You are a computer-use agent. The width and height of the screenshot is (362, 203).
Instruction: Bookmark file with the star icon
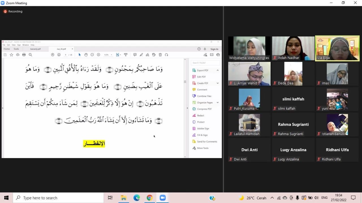click(x=12, y=55)
